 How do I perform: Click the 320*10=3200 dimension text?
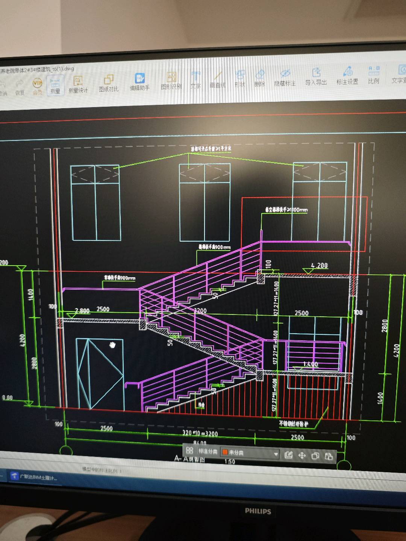tap(200, 433)
